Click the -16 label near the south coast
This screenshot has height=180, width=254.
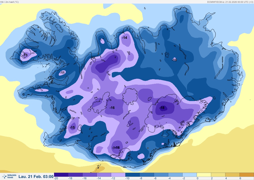click(x=117, y=148)
